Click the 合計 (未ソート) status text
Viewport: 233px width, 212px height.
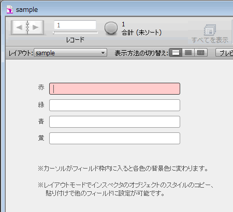(141, 33)
